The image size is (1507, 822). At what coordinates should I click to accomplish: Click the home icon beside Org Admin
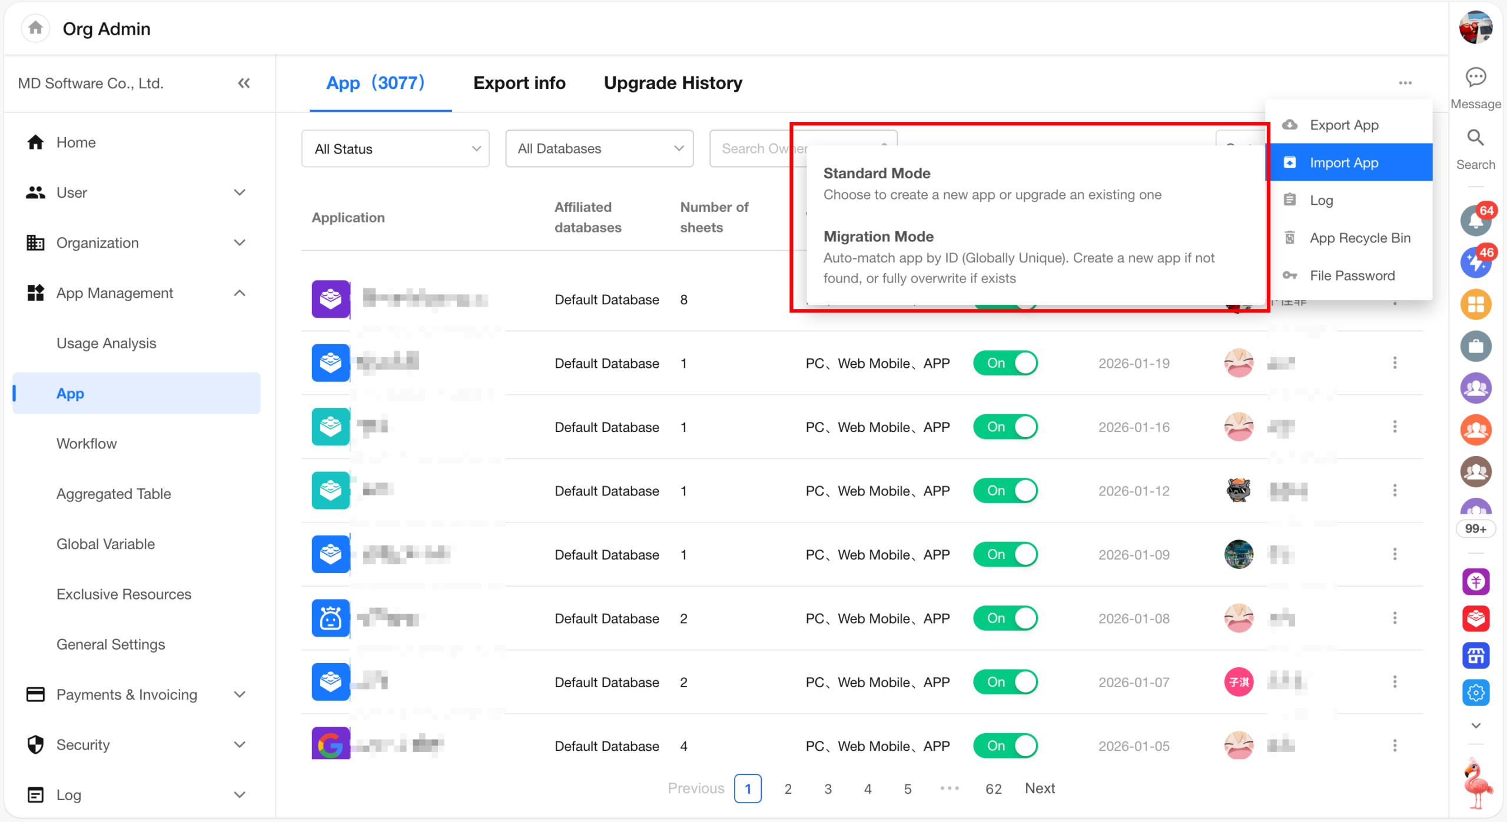(x=35, y=28)
